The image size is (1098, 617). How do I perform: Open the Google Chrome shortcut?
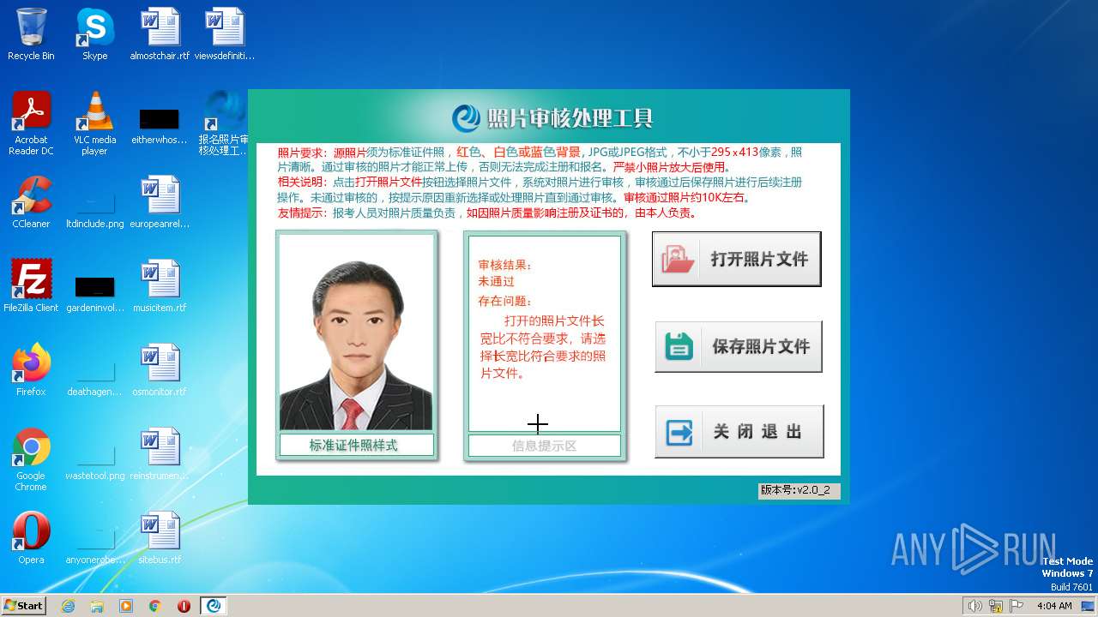pyautogui.click(x=31, y=459)
